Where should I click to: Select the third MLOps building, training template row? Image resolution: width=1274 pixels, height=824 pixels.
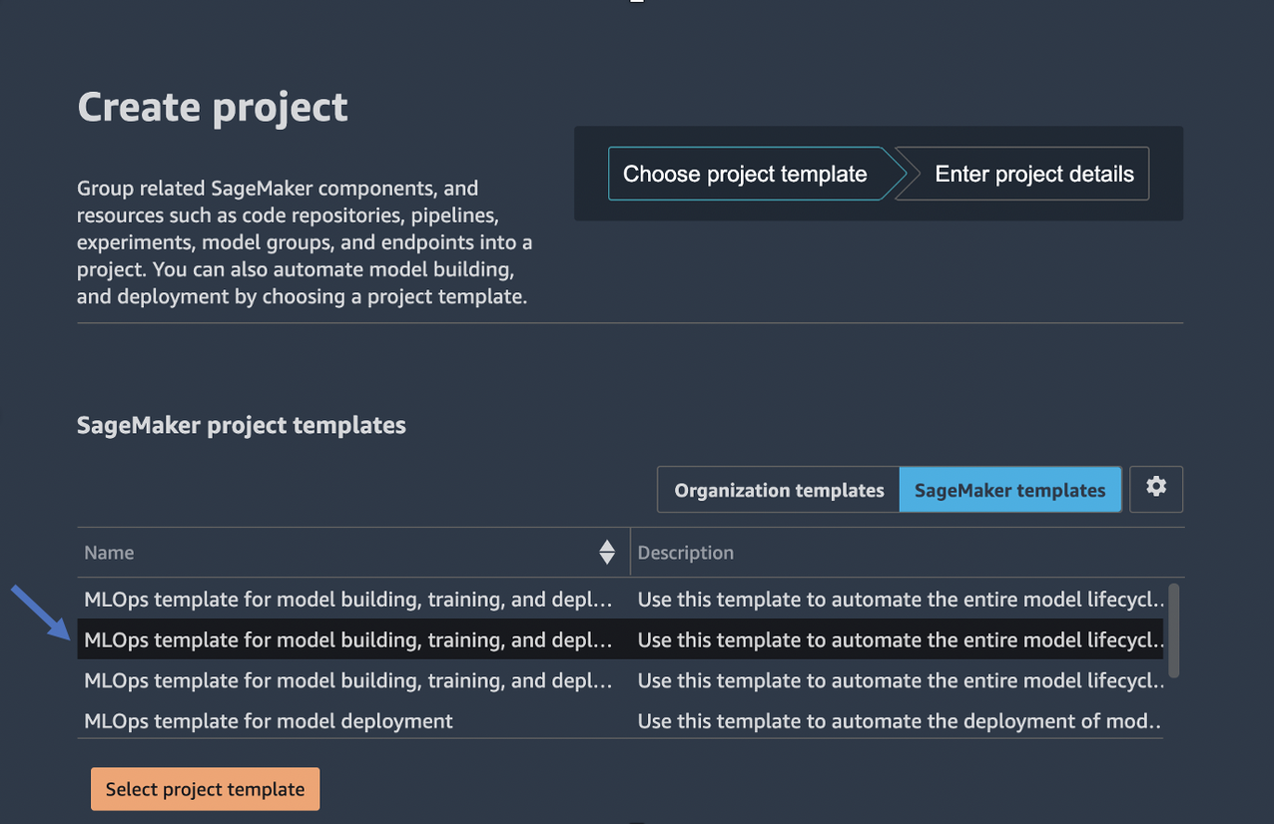(x=347, y=680)
